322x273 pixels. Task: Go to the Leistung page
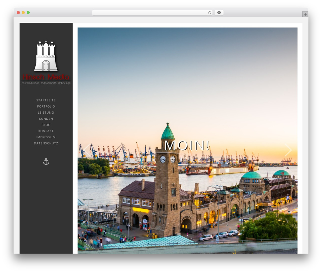46,113
